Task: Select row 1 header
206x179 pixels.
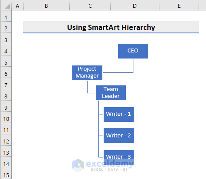Action: tap(6, 16)
